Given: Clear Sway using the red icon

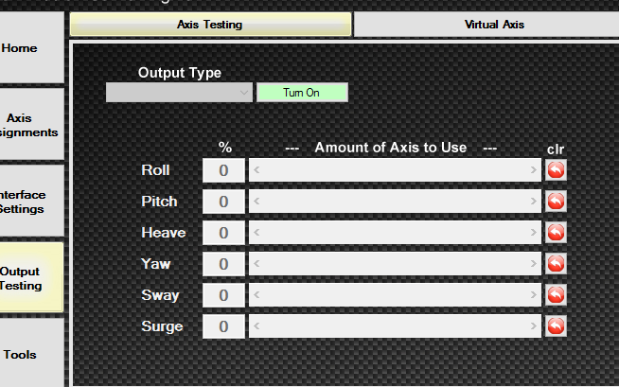Looking at the screenshot, I should tap(557, 295).
